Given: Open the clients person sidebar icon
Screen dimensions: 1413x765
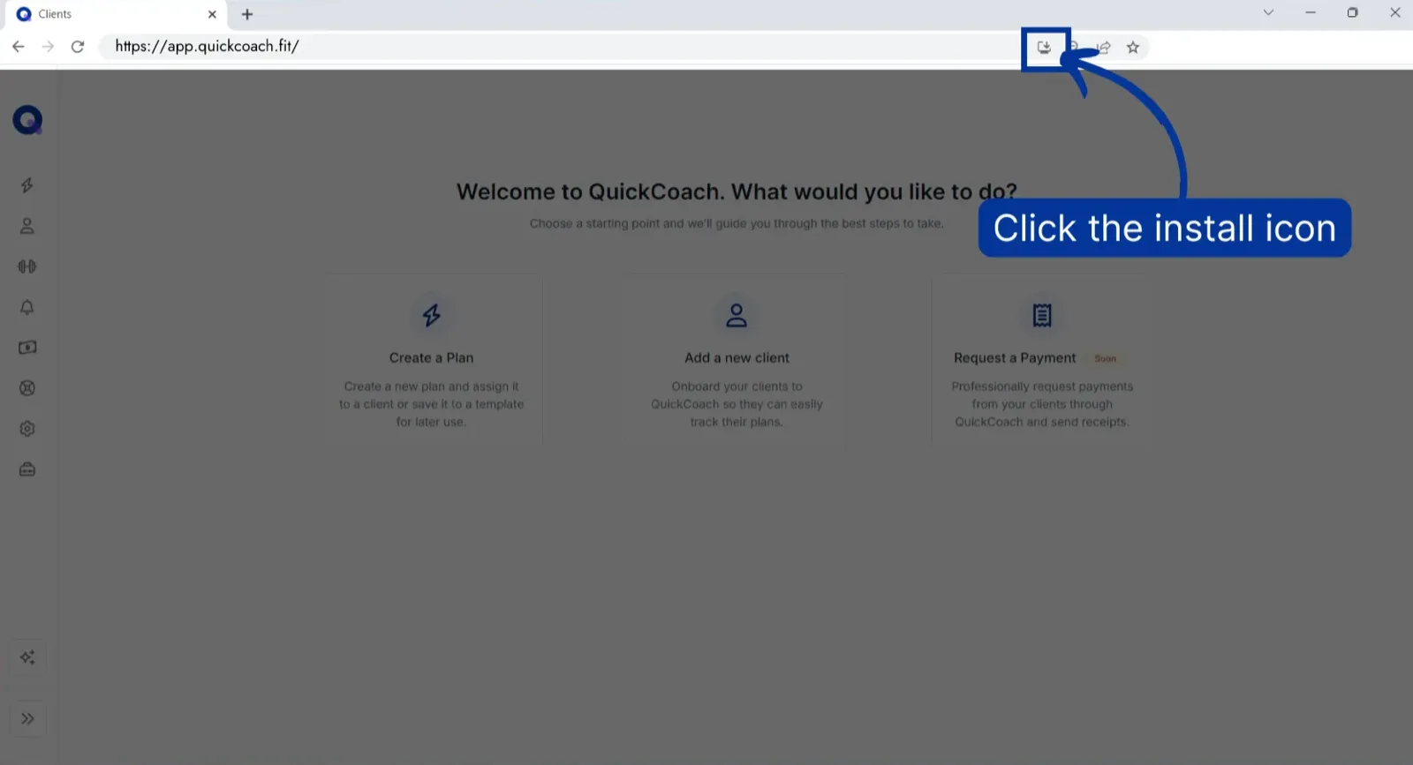Looking at the screenshot, I should click(27, 226).
